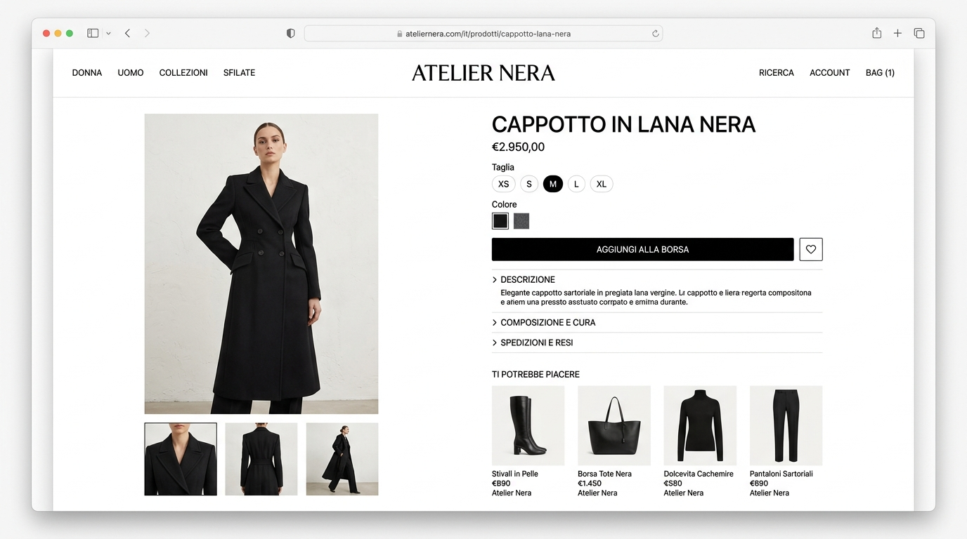The image size is (967, 539).
Task: Open the sidebar options dropdown arrow
Action: click(108, 34)
